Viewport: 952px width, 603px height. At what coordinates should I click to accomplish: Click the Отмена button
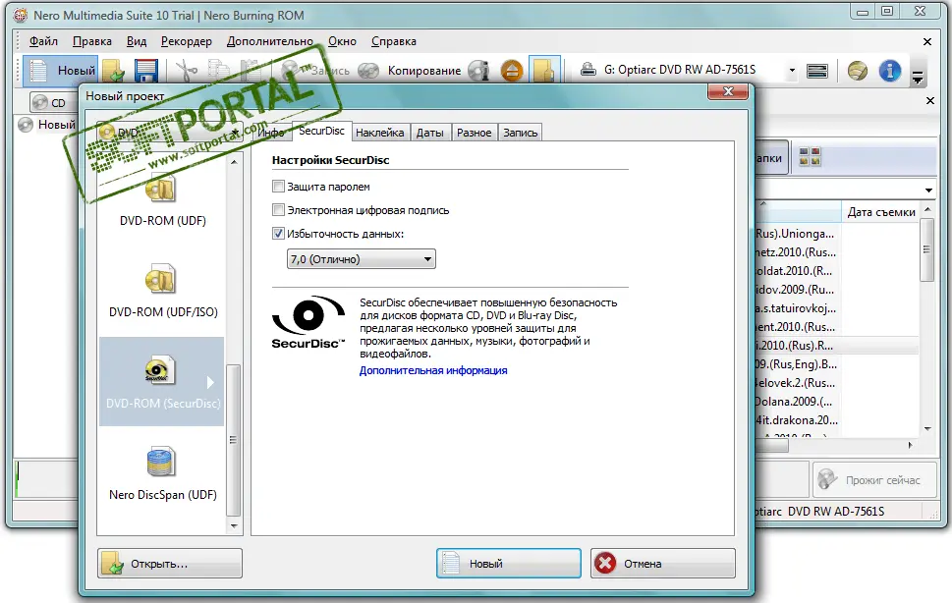click(x=662, y=564)
